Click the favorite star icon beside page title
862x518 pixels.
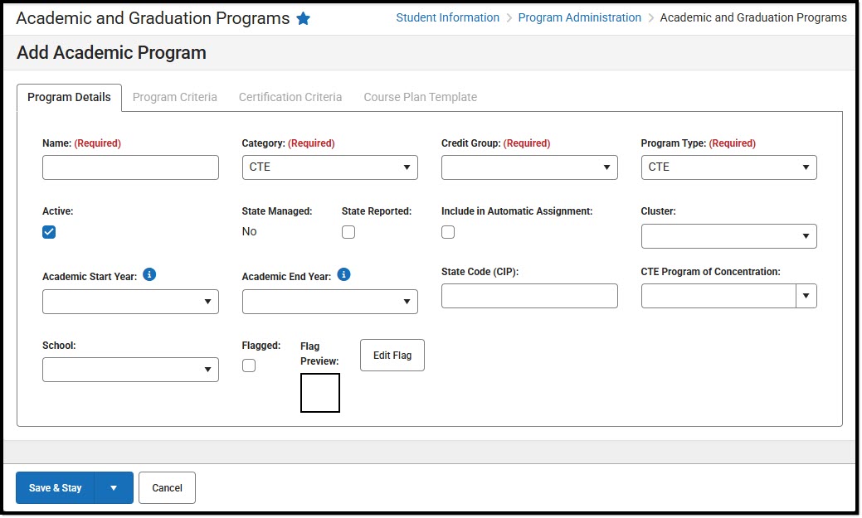[304, 18]
